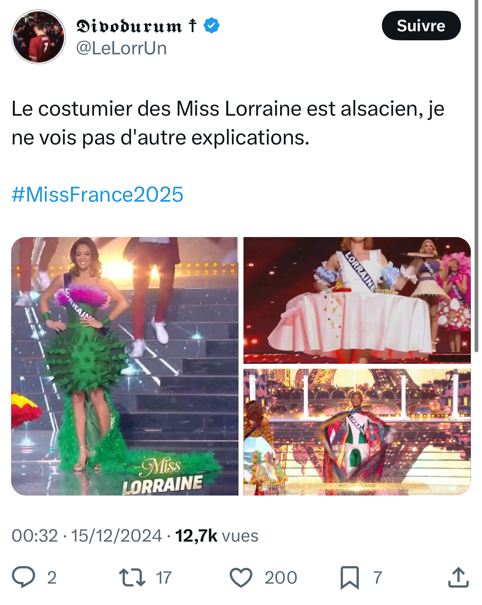
Task: Open the share upload icon
Action: pos(458,577)
